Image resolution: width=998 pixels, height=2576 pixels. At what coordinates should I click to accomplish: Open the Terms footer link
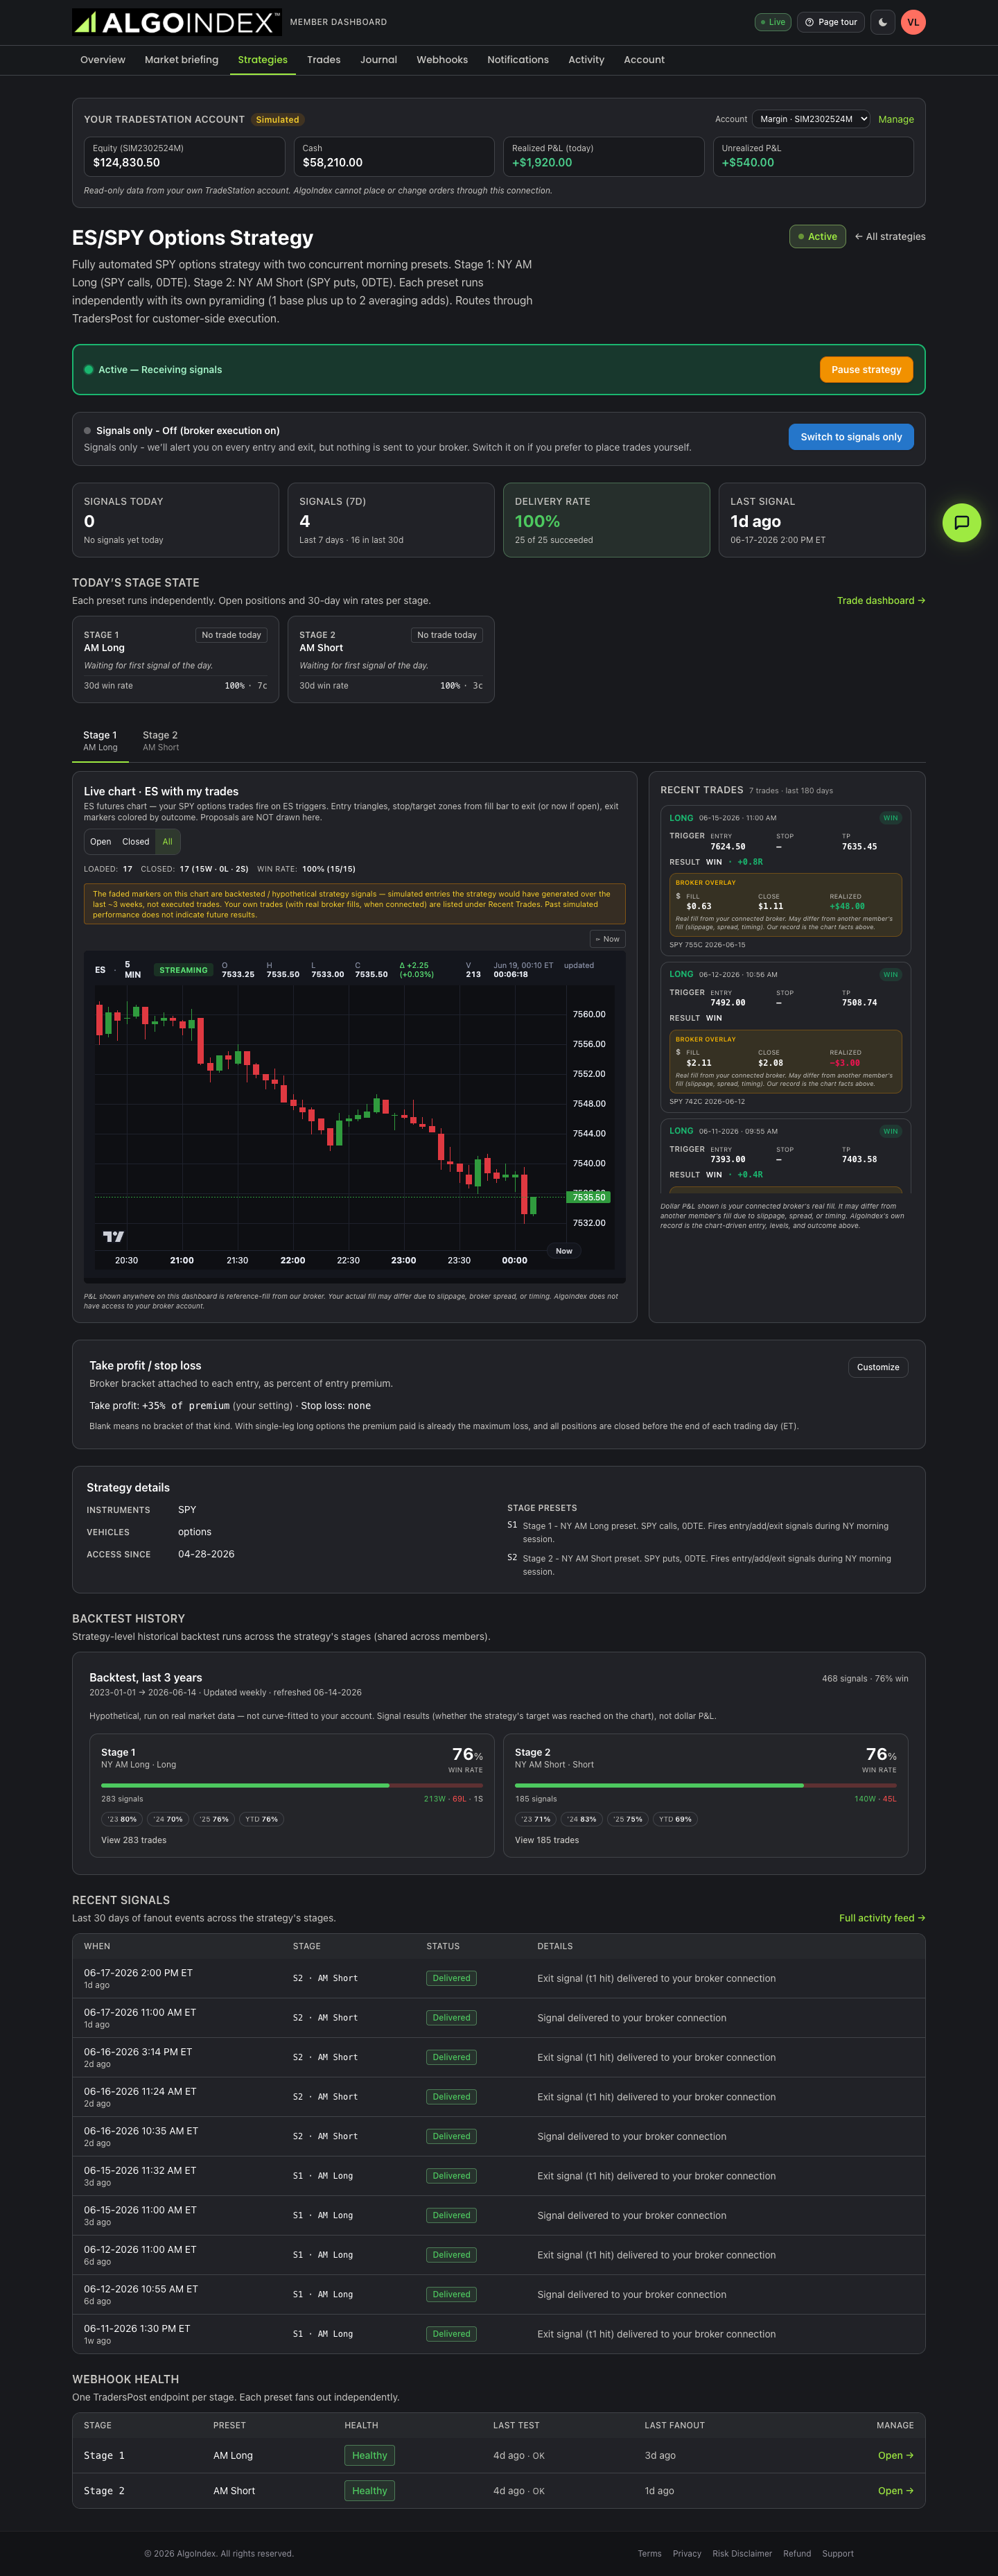tap(649, 2553)
